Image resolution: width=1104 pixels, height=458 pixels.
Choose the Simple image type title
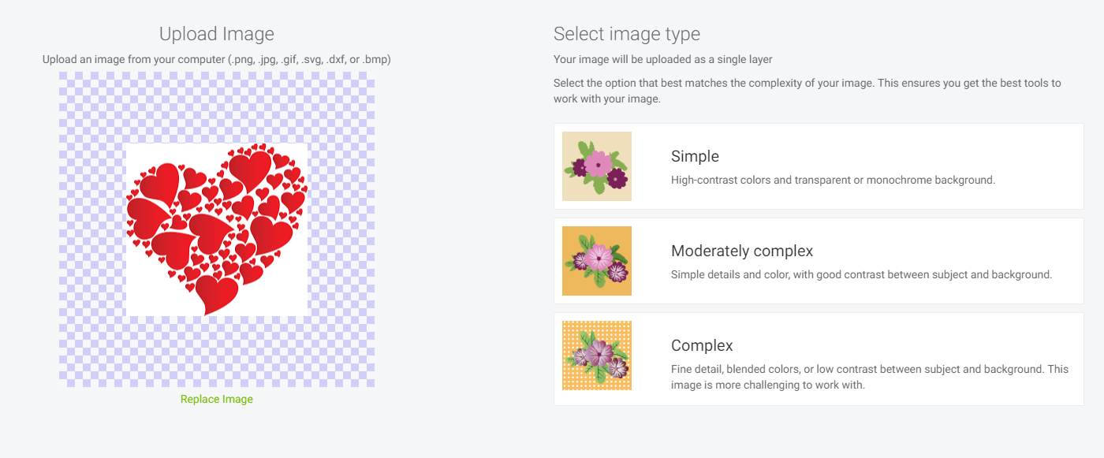pyautogui.click(x=695, y=156)
